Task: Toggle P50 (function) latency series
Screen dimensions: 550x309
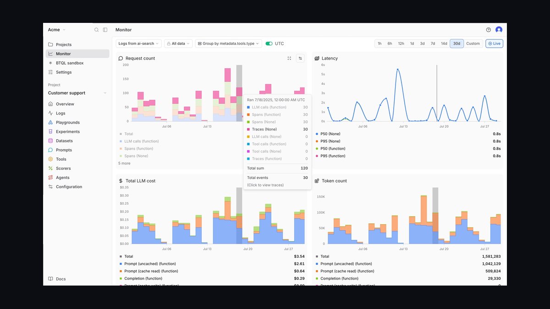Action: pos(330,148)
